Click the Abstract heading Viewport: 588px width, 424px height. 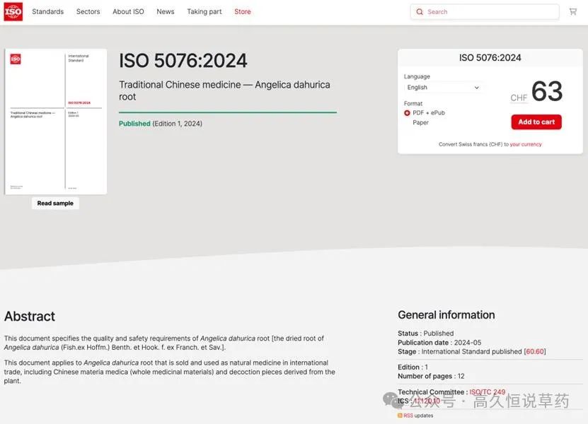pos(30,317)
